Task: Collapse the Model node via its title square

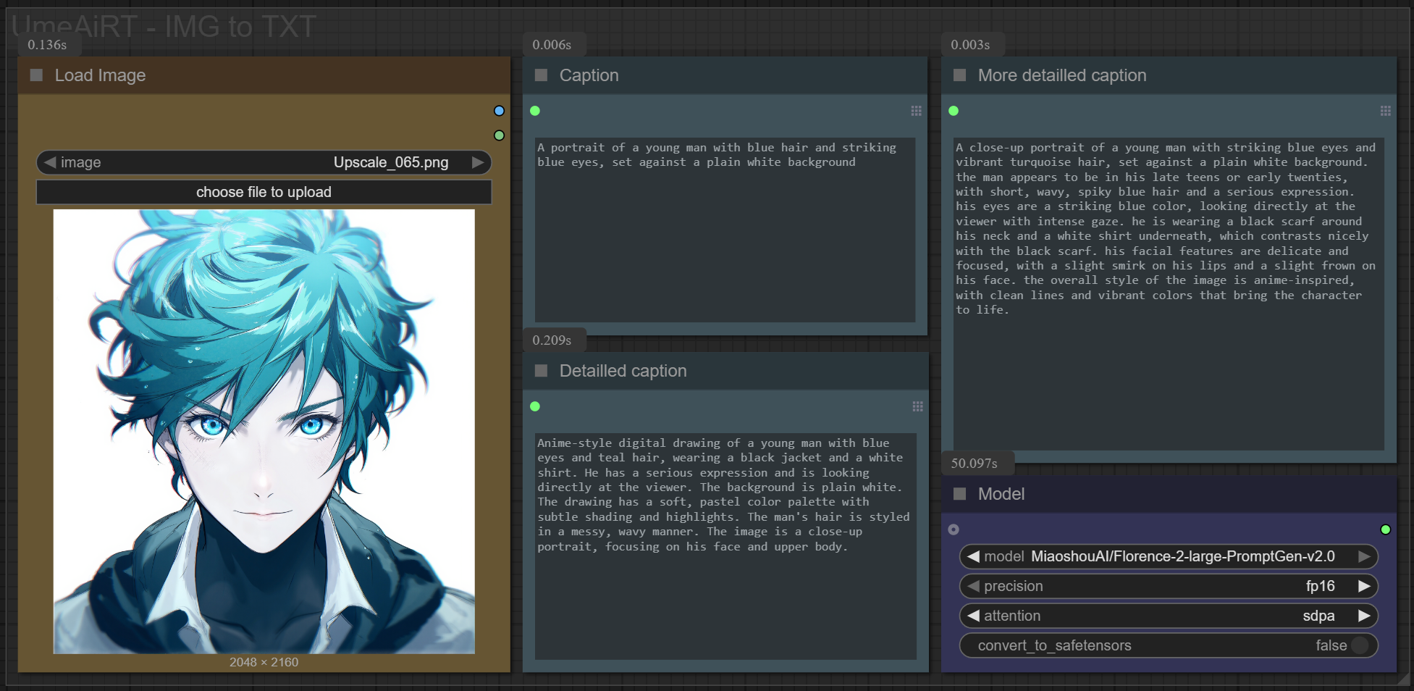Action: pos(960,494)
